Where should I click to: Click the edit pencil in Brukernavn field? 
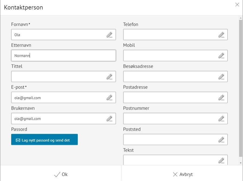(109, 119)
